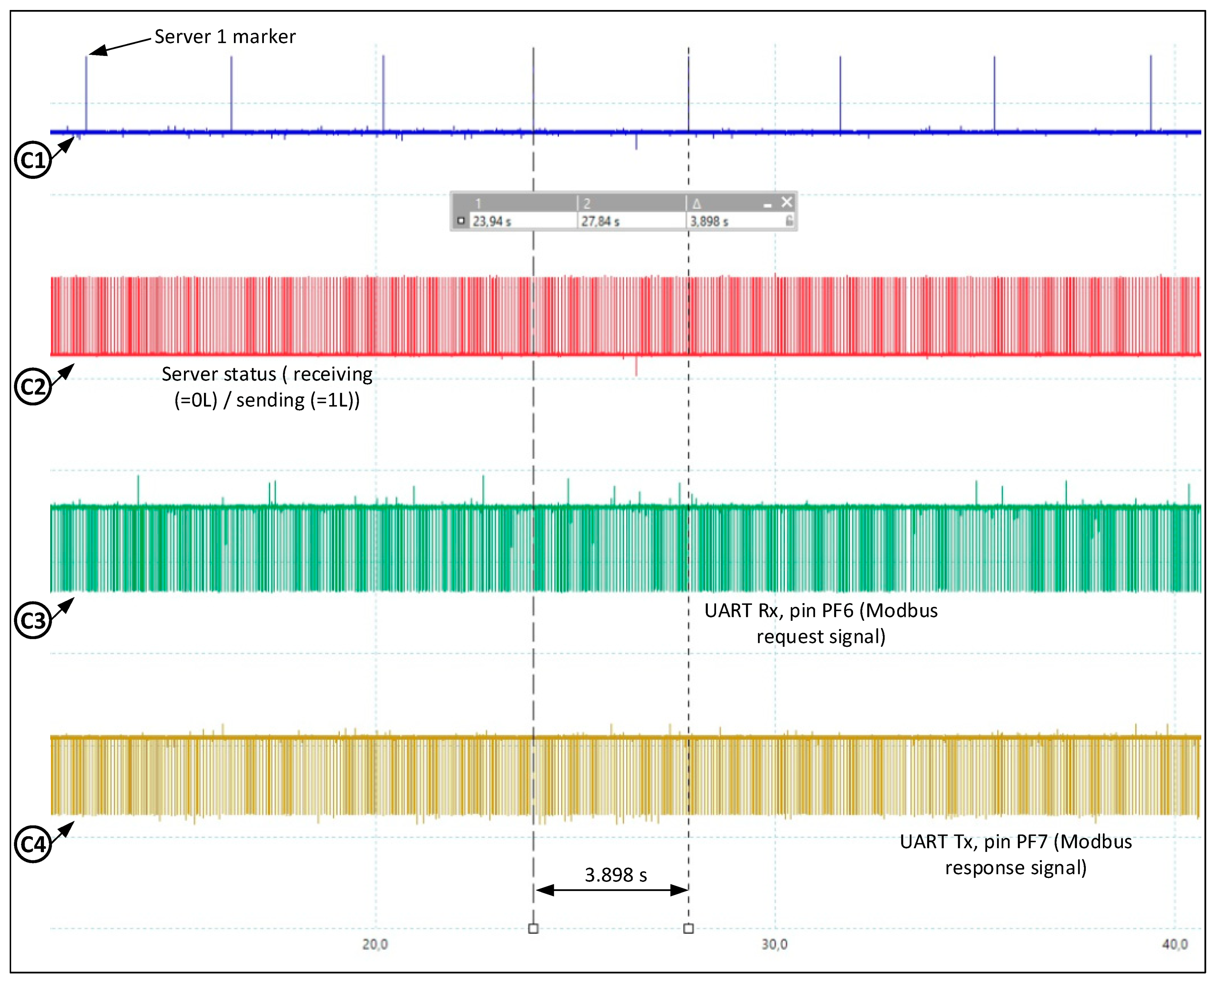Viewport: 1217px width, 982px height.
Task: Click the C3 channel label circle
Action: (x=33, y=620)
